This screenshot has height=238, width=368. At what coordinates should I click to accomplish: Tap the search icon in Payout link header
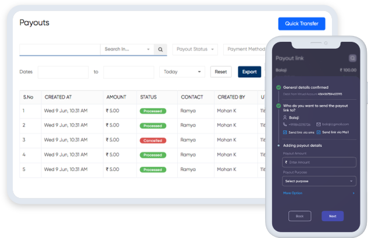click(x=352, y=58)
